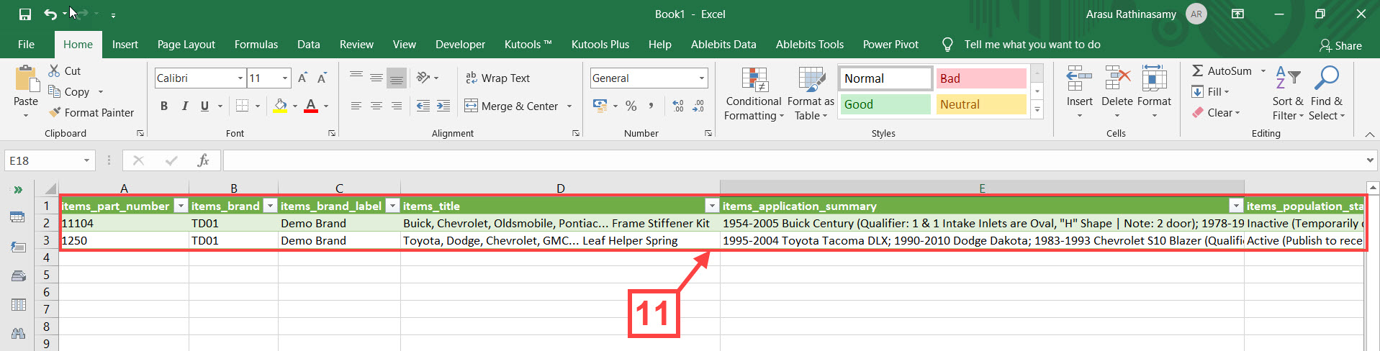Select cell containing 11104

coord(124,223)
